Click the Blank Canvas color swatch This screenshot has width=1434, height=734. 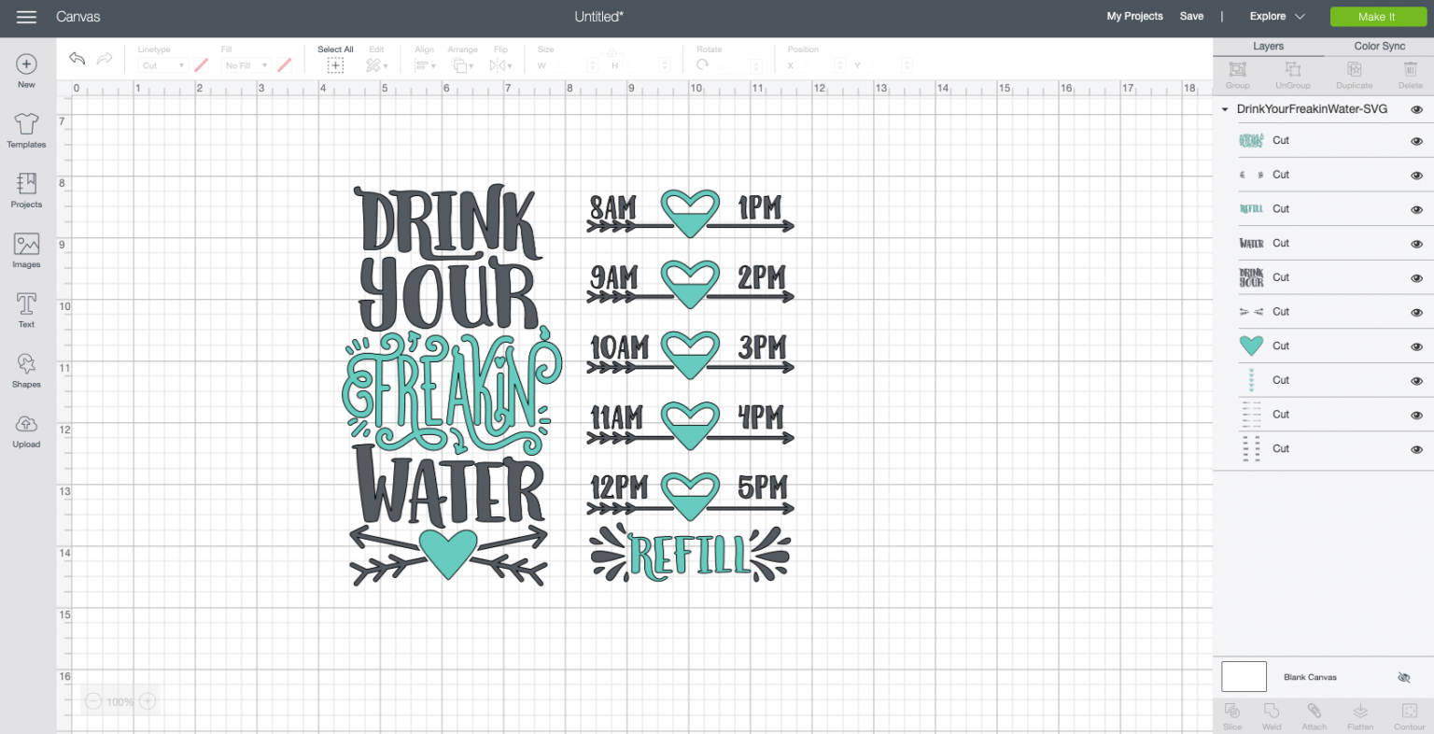tap(1244, 676)
